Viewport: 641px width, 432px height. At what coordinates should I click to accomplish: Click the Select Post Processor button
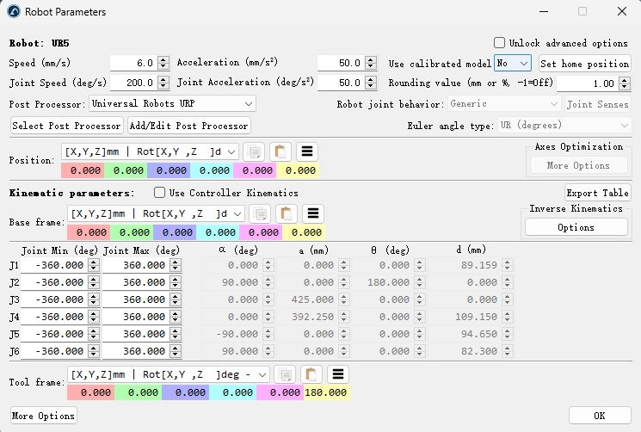pos(66,126)
